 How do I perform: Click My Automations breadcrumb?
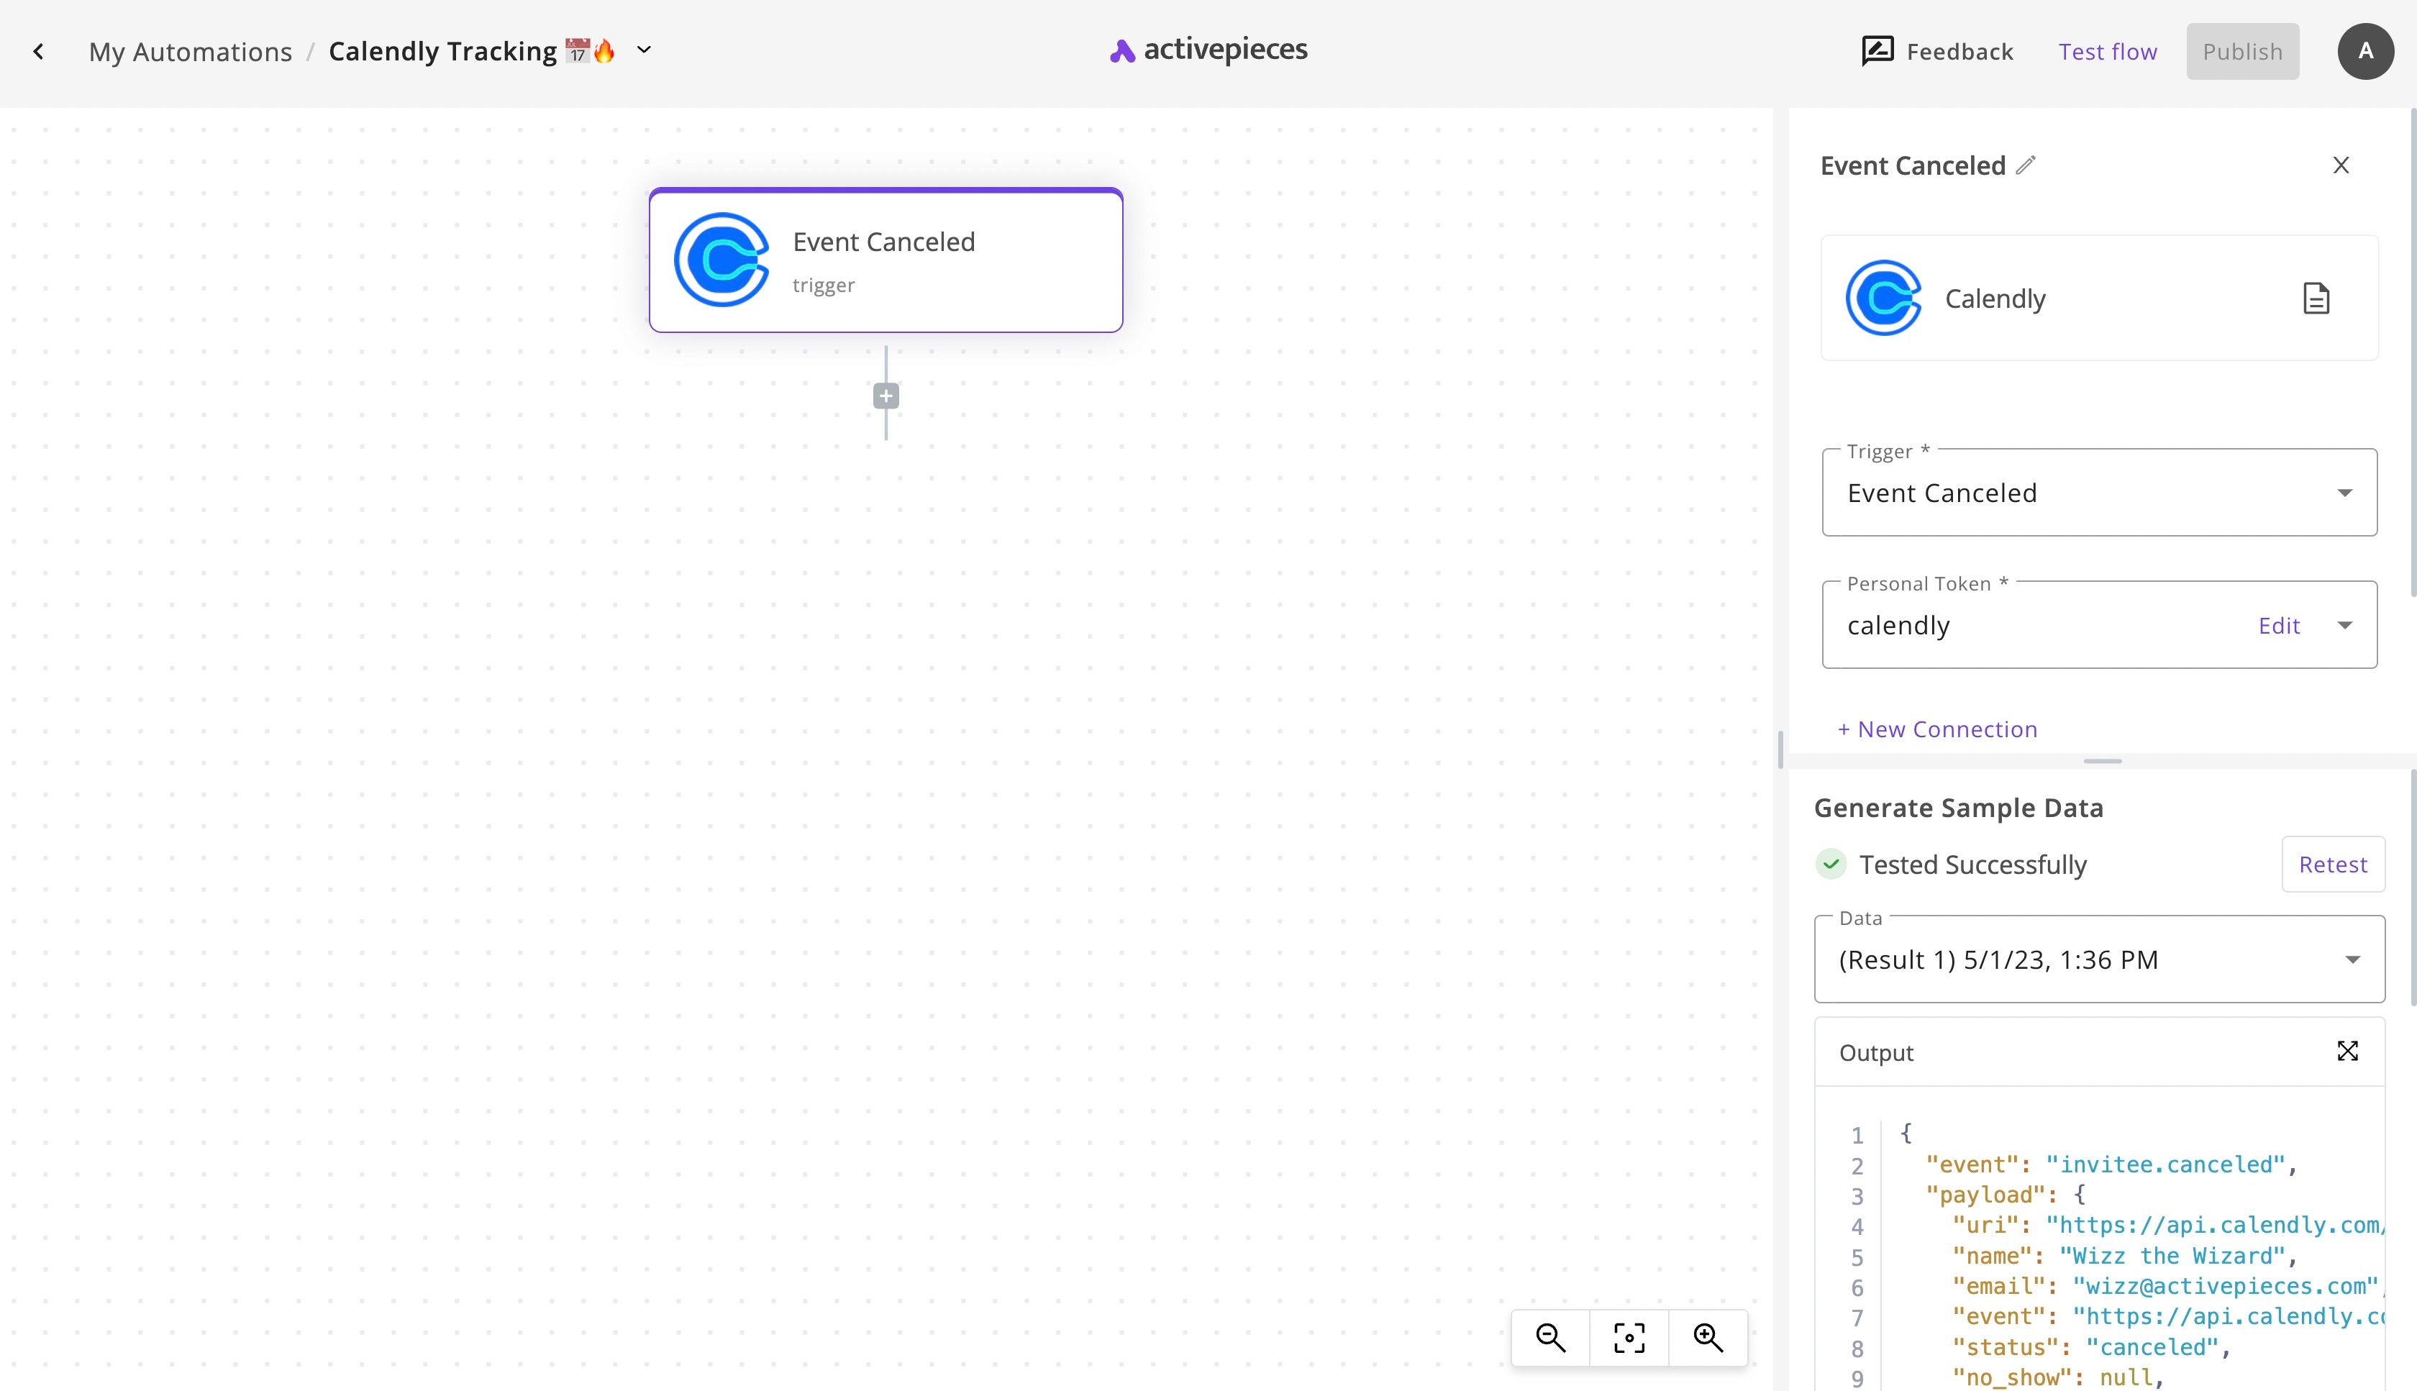pyautogui.click(x=190, y=52)
